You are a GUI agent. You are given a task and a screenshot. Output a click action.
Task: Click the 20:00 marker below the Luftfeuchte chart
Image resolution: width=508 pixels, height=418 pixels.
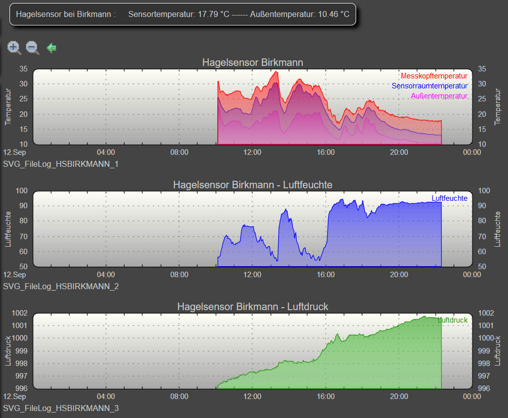pos(399,274)
